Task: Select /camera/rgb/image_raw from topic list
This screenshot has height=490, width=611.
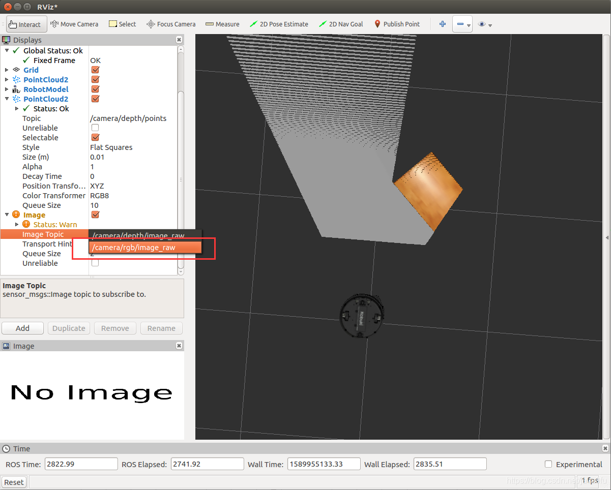Action: 146,247
